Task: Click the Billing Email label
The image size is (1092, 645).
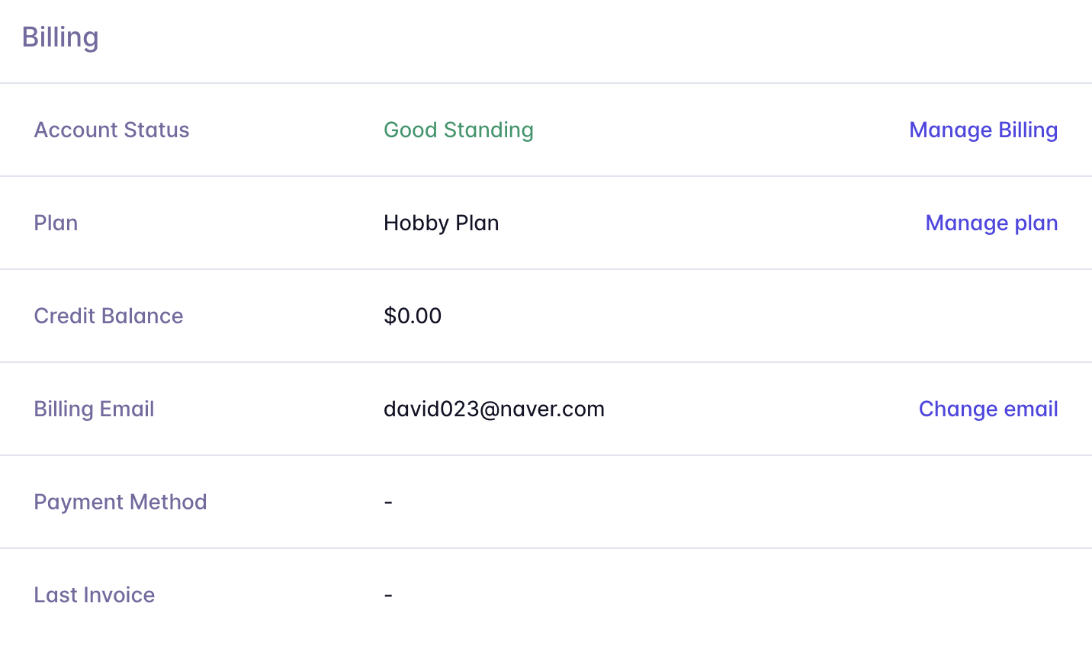Action: tap(94, 409)
